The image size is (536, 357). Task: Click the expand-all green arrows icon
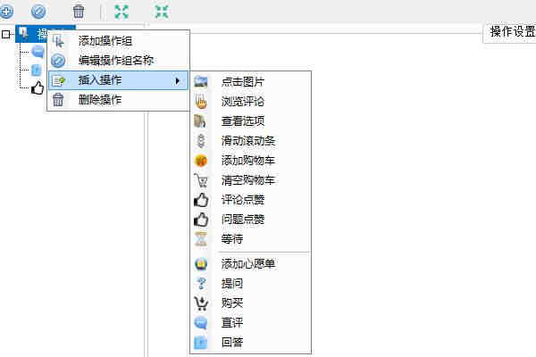(x=121, y=12)
